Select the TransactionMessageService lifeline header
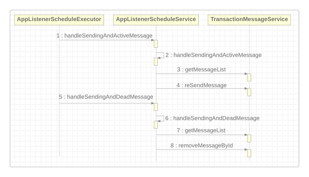 pyautogui.click(x=249, y=20)
